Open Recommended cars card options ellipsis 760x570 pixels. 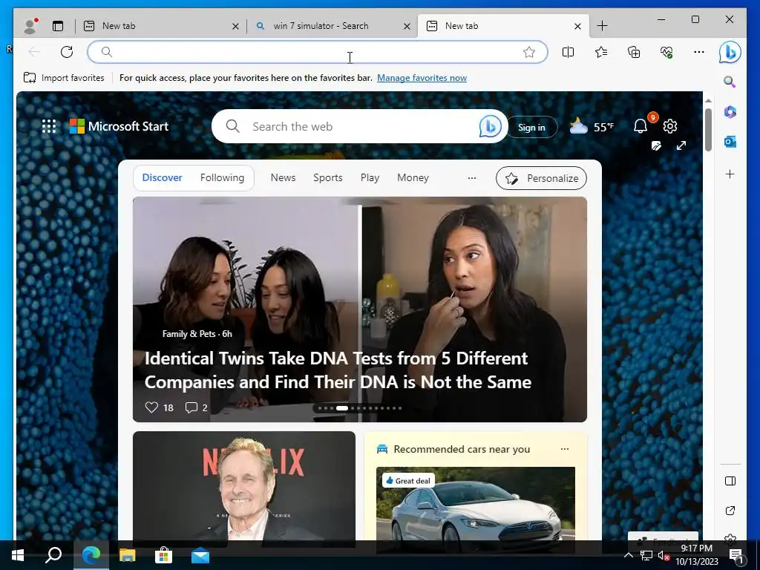click(x=565, y=449)
